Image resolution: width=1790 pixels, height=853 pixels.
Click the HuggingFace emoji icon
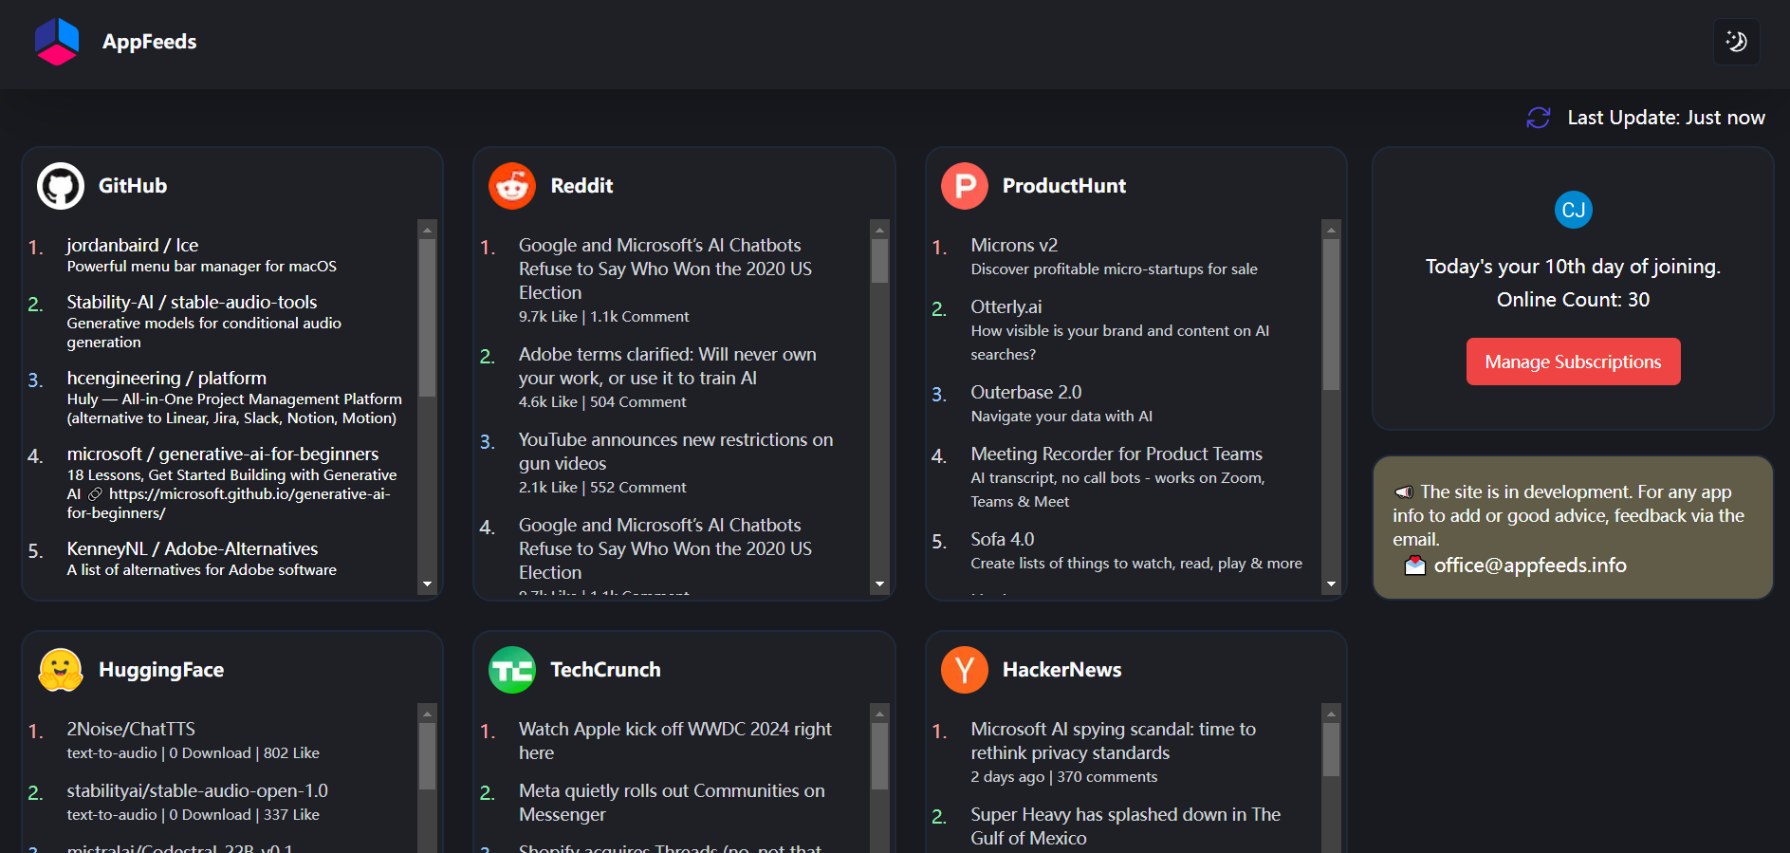[x=61, y=670]
